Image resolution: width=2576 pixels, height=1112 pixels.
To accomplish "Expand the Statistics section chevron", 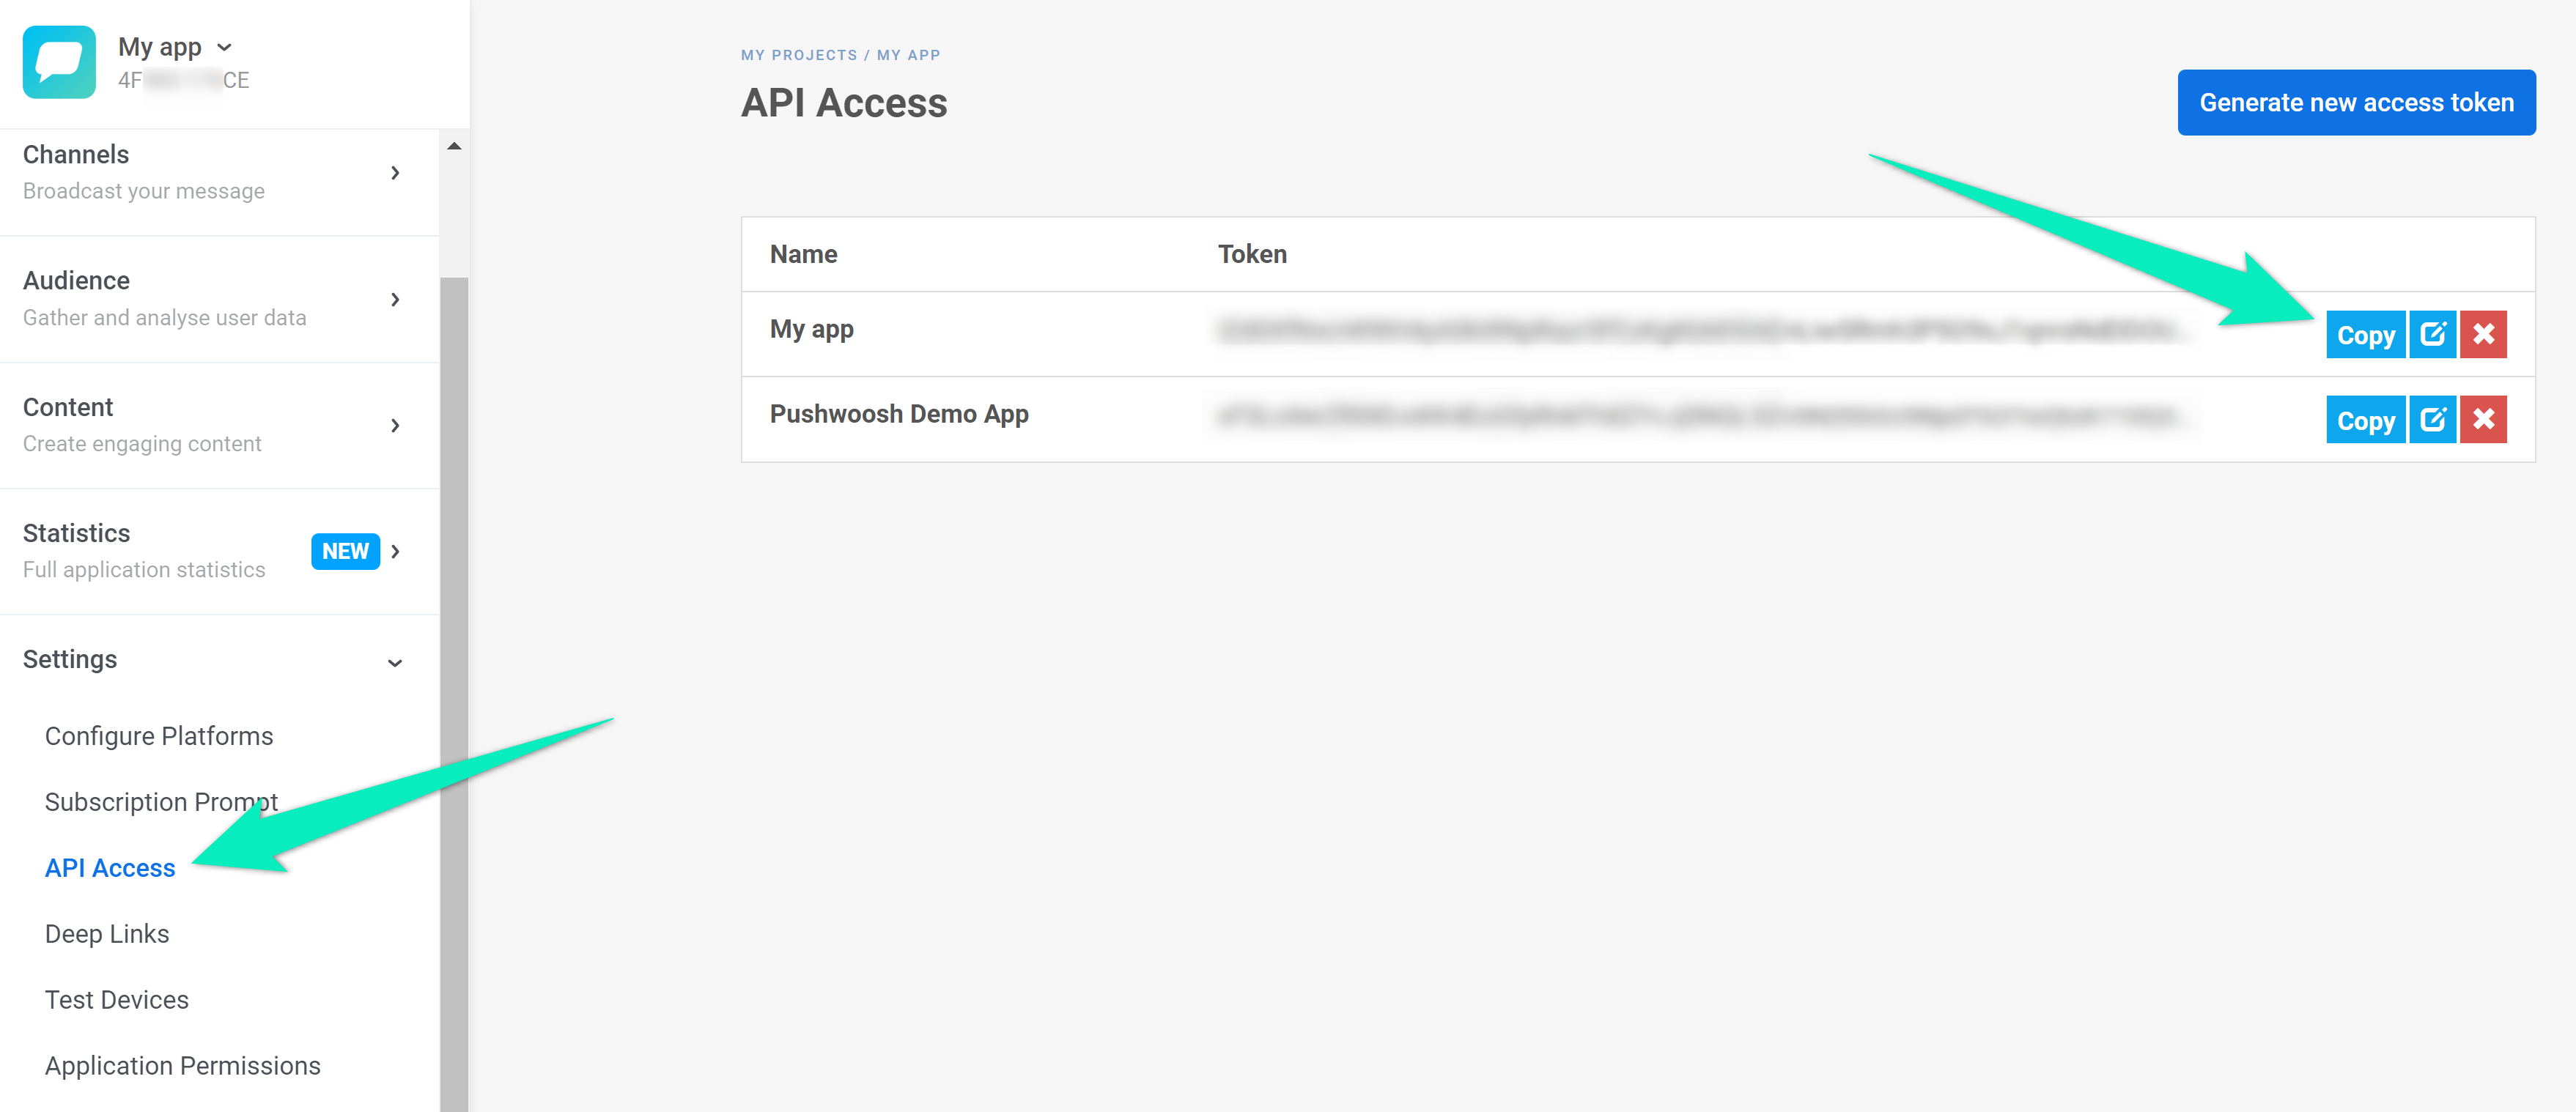I will tap(396, 551).
